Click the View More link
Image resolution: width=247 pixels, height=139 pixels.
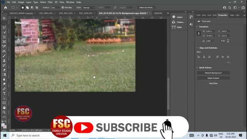coord(213,83)
